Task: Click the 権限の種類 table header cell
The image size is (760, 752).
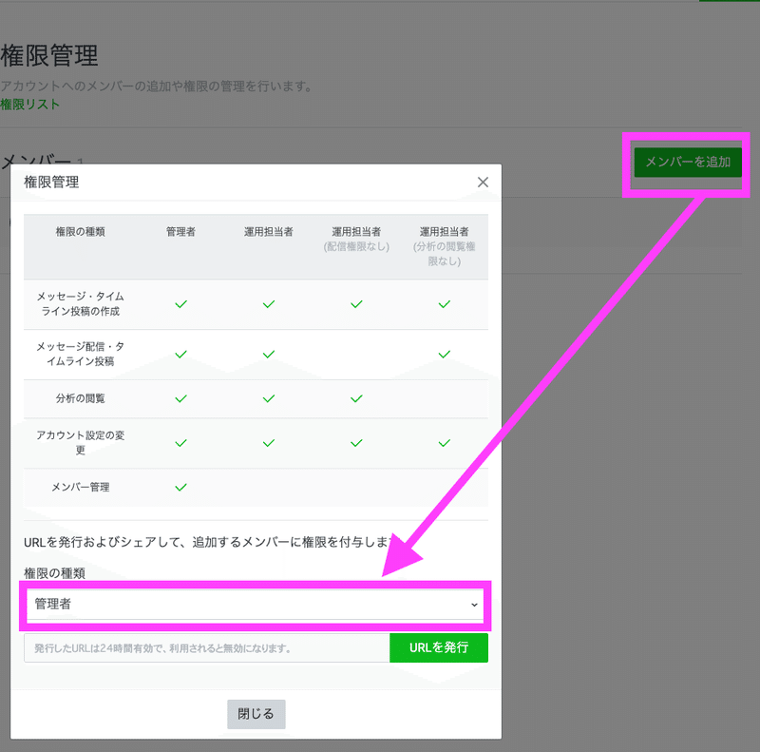Action: point(81,232)
